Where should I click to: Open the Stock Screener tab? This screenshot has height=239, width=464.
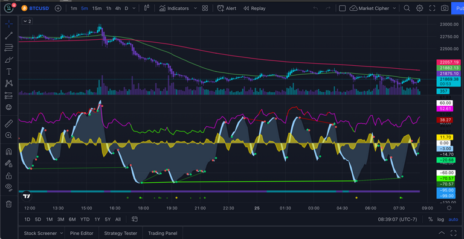point(40,233)
